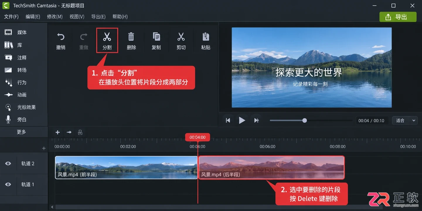Toggle visibility of 轨道 1
The width and height of the screenshot is (422, 211).
pos(8,184)
